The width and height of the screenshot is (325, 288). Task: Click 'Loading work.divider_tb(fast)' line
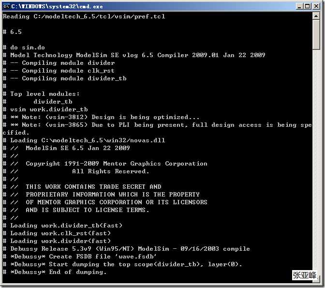click(x=62, y=226)
